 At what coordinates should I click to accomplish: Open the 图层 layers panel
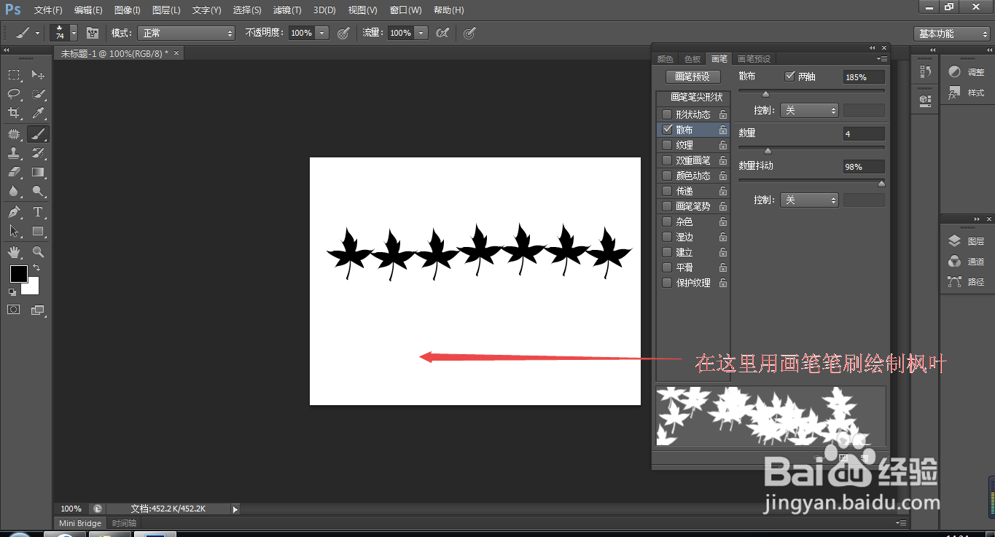point(967,241)
